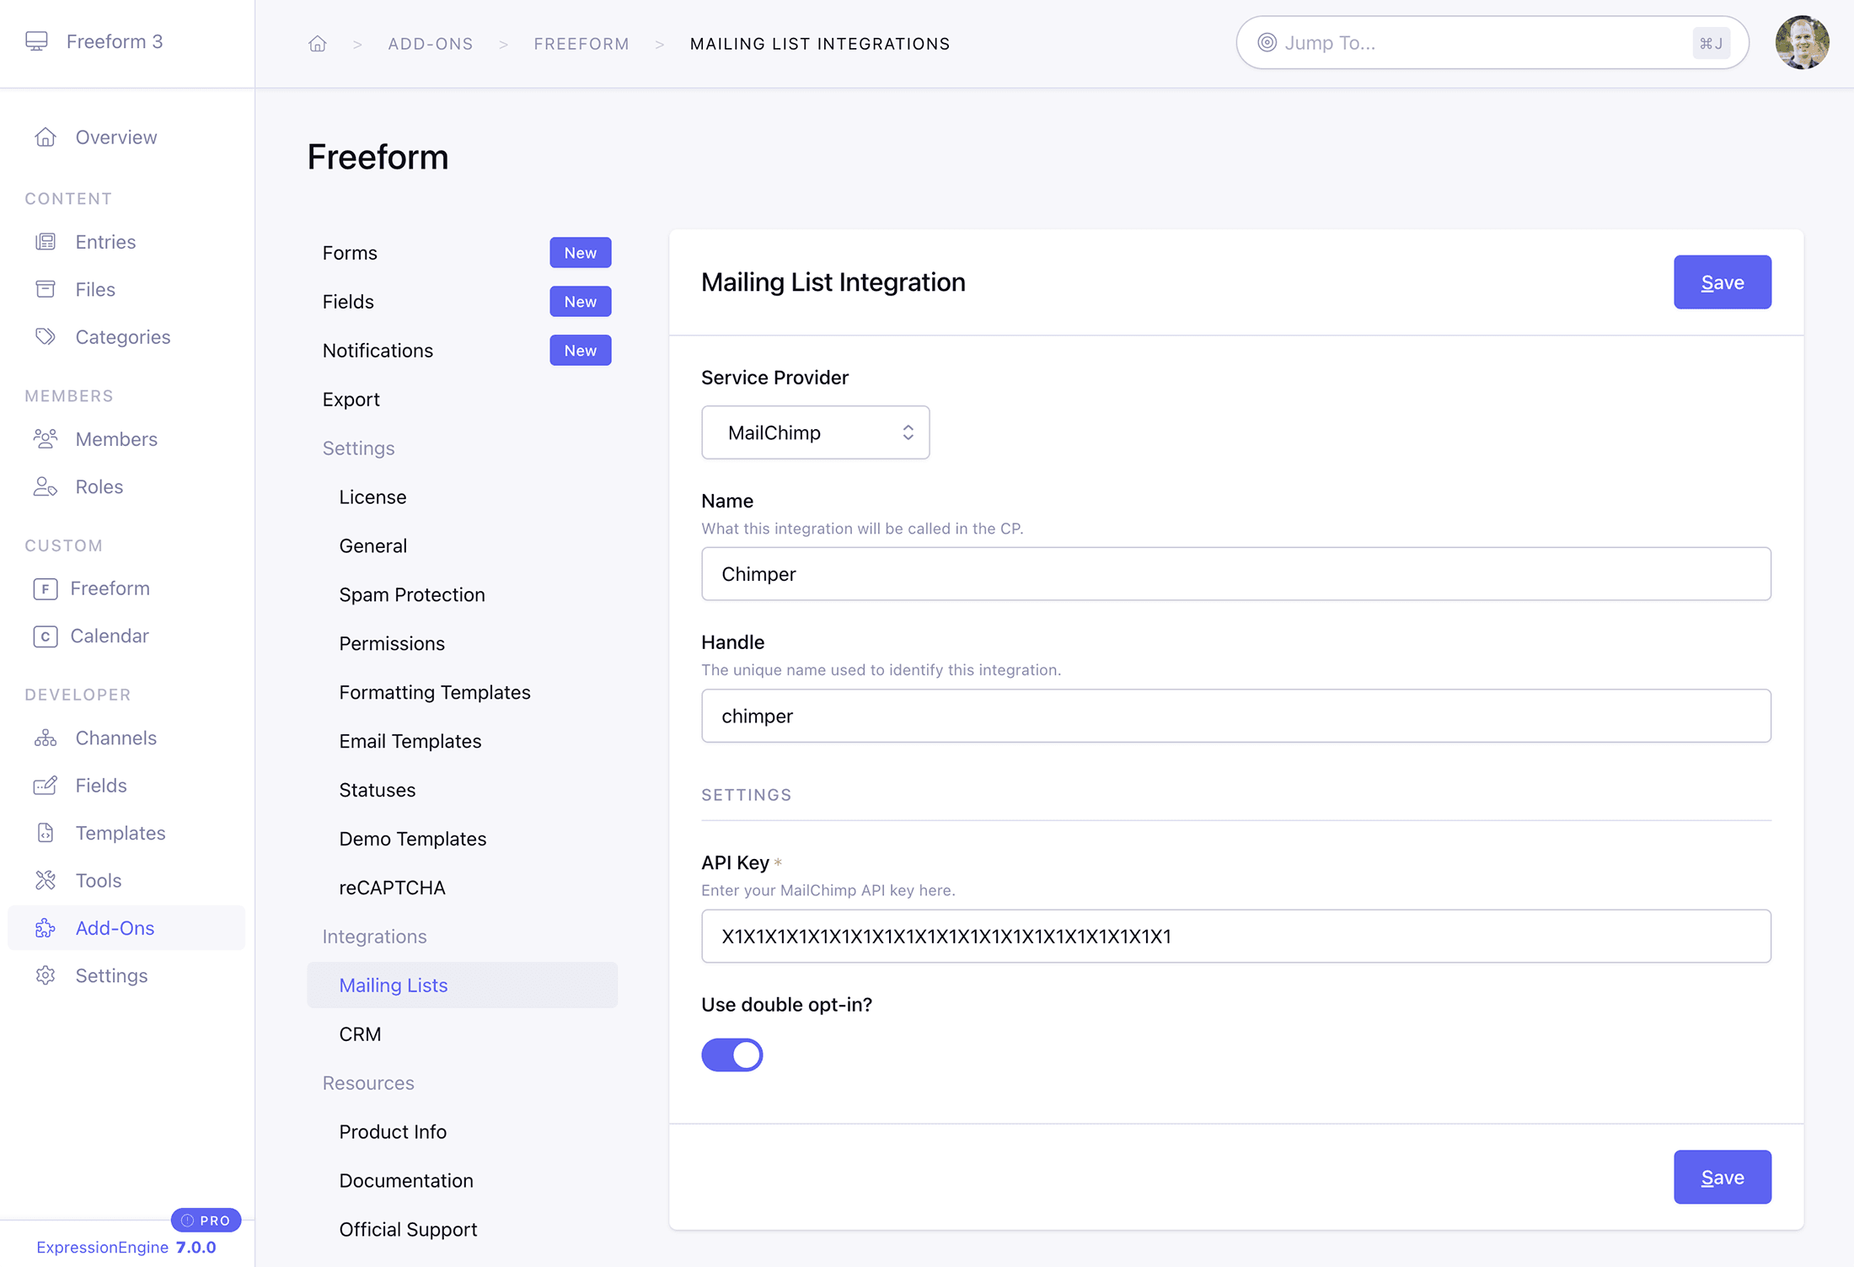Click the PRO badge at sidebar bottom
Viewport: 1854px width, 1267px height.
coord(206,1220)
